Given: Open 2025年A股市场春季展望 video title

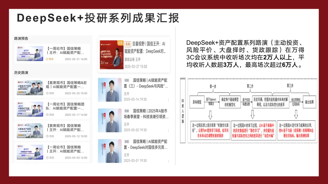Looking at the screenshot, I should (146, 114).
